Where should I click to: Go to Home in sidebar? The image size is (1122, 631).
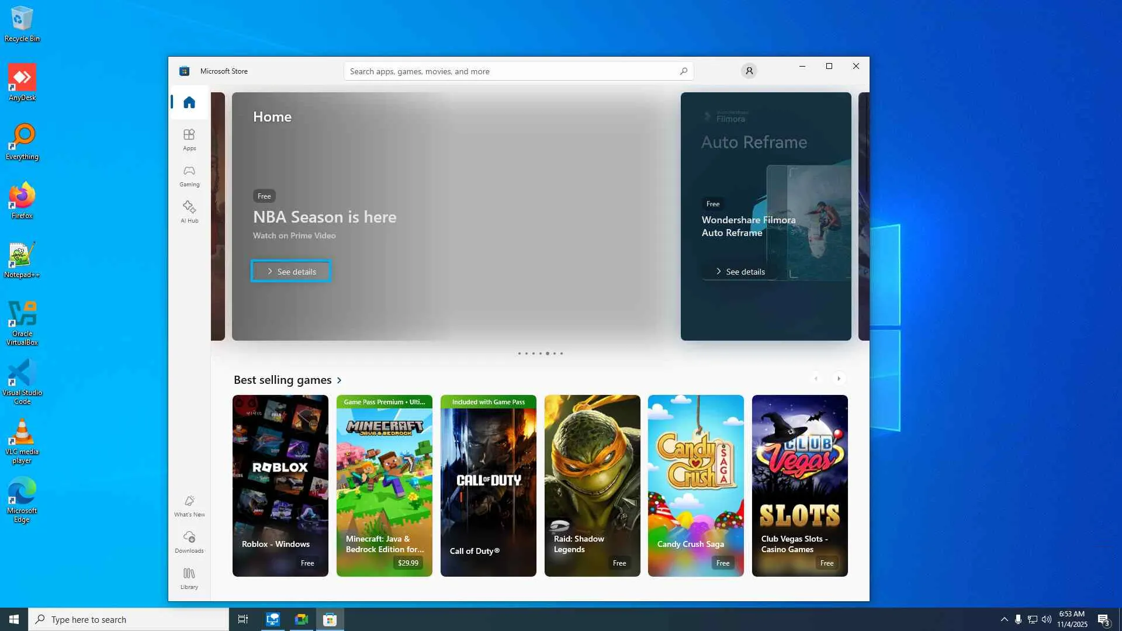[189, 102]
